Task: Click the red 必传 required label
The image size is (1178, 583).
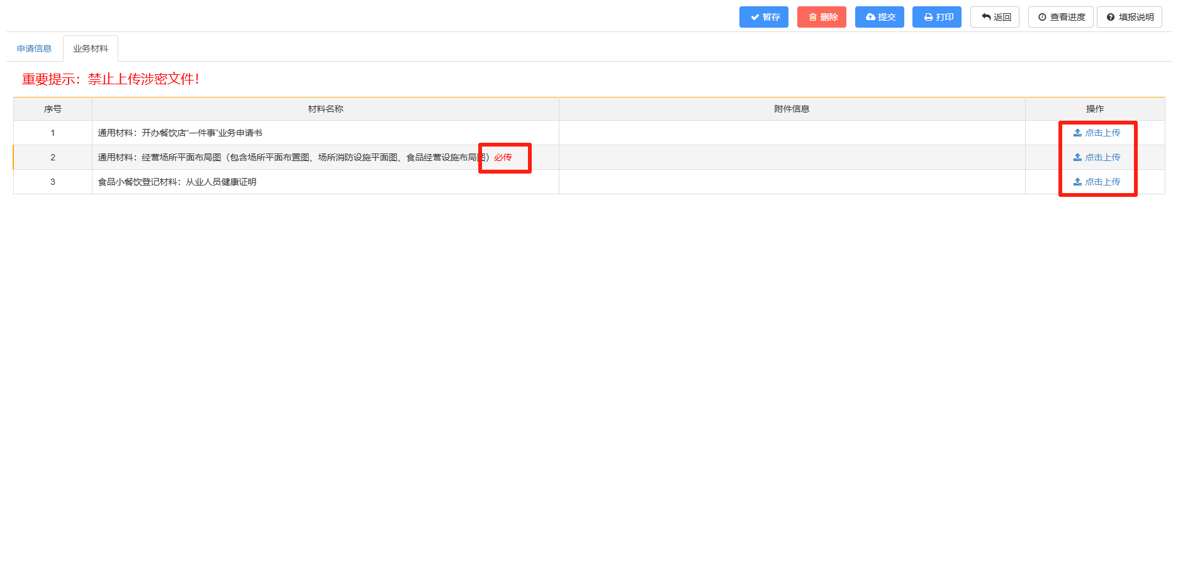Action: tap(503, 157)
